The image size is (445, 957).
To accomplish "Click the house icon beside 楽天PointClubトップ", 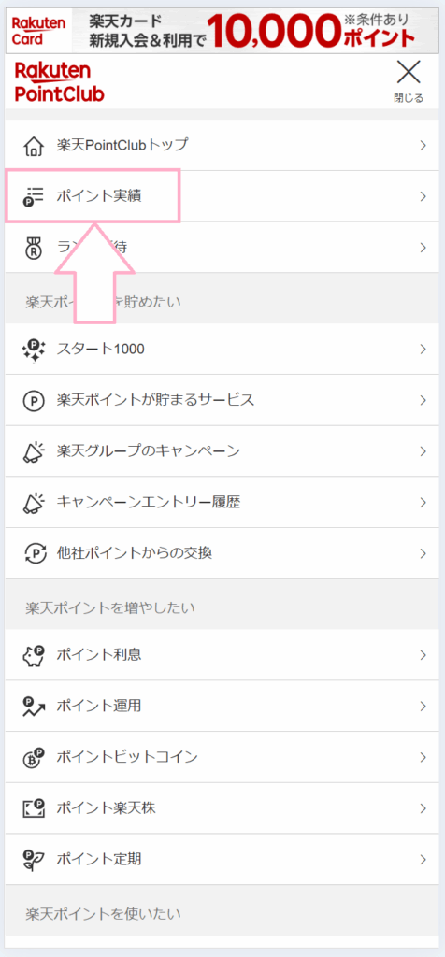I will 35,145.
